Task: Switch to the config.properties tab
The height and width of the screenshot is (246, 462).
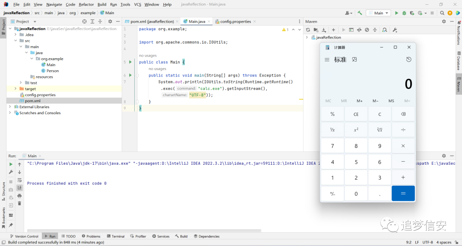Action: click(x=235, y=21)
